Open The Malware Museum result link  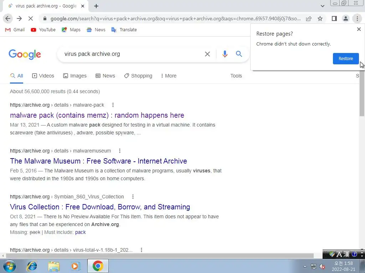(x=98, y=161)
